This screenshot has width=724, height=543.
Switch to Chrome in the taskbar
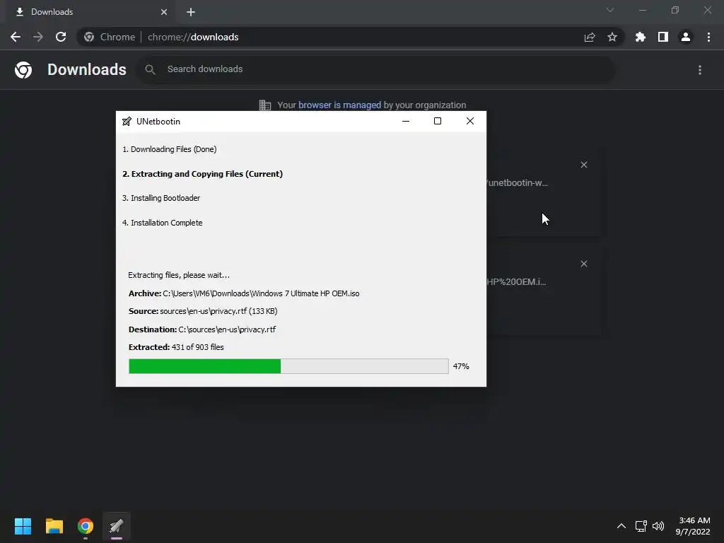[86, 526]
